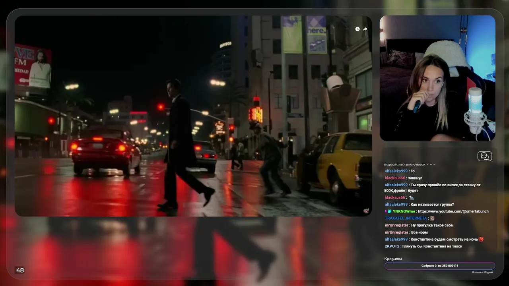This screenshot has width=509, height=286.
Task: Click message 'Глянуть бы Константина на такси'
Action: 432,246
